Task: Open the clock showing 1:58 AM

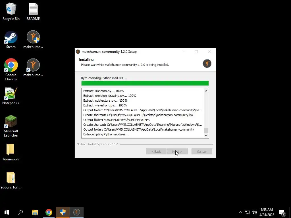Action: 267,212
